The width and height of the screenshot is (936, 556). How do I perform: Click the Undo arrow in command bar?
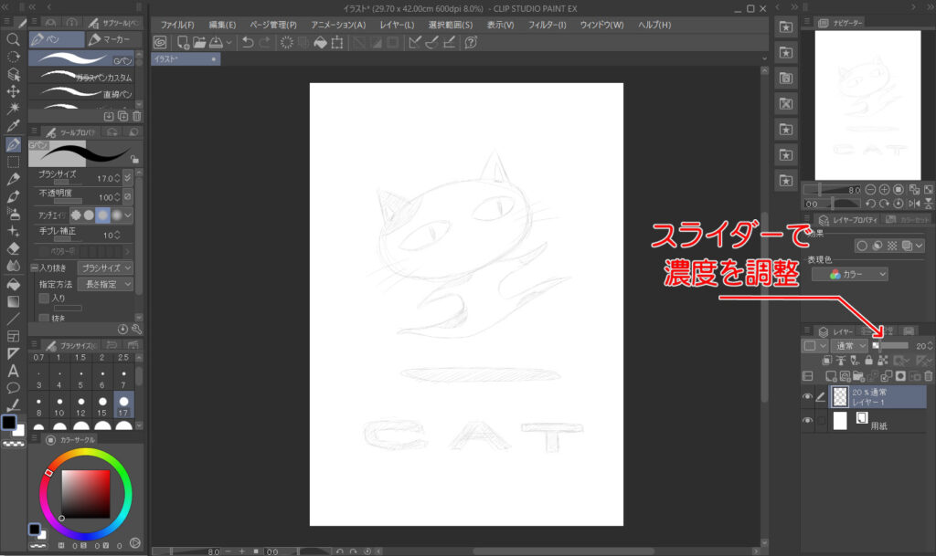click(x=248, y=42)
